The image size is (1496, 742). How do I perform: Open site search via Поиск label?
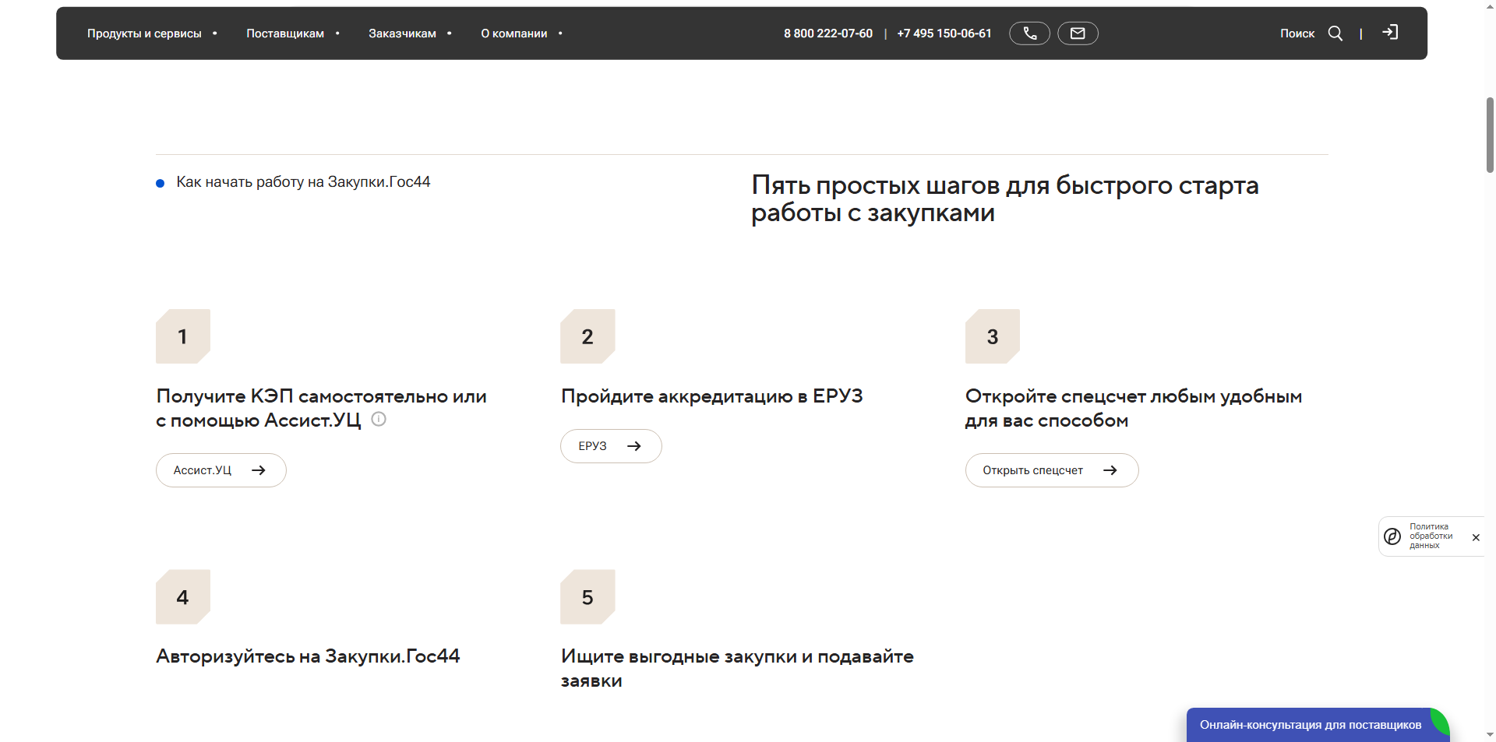1297,33
